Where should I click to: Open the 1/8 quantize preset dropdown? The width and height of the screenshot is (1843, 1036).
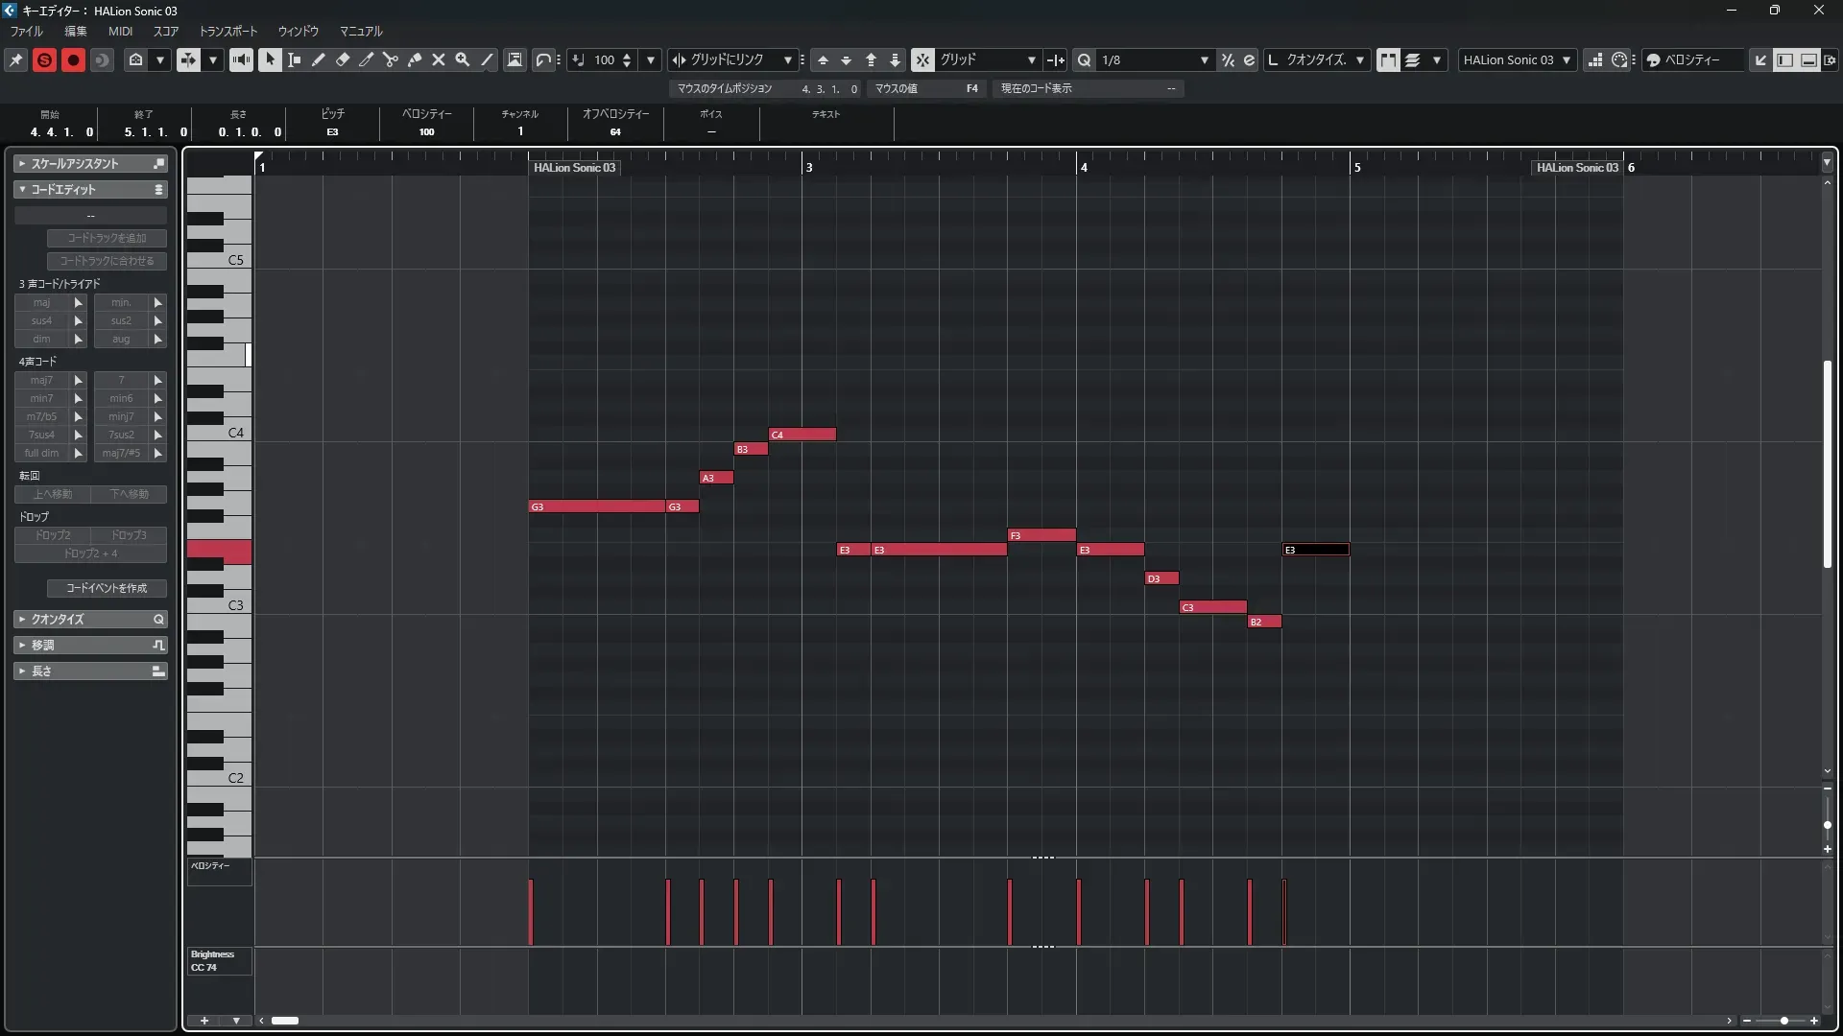(x=1204, y=59)
